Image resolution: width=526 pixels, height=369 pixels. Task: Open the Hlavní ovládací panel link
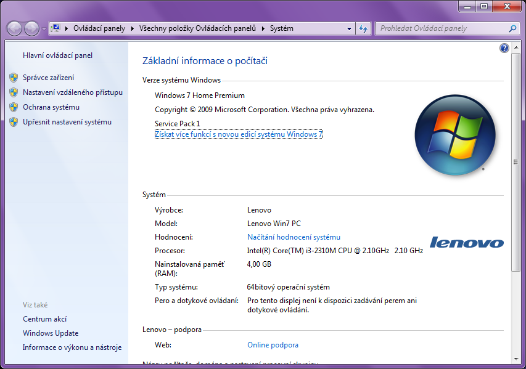[57, 55]
